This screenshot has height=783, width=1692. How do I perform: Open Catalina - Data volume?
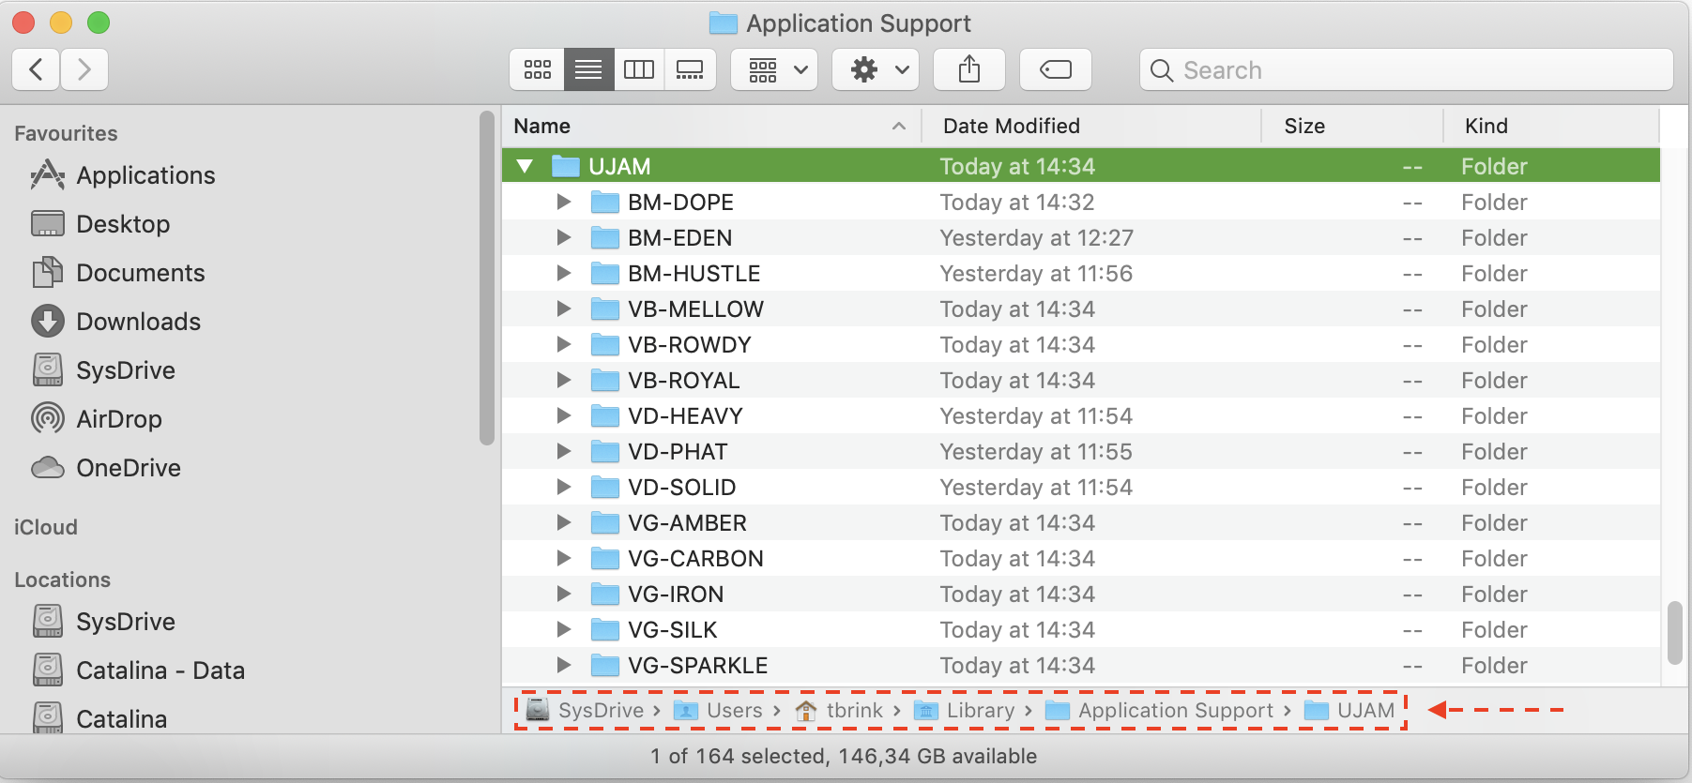pyautogui.click(x=138, y=670)
